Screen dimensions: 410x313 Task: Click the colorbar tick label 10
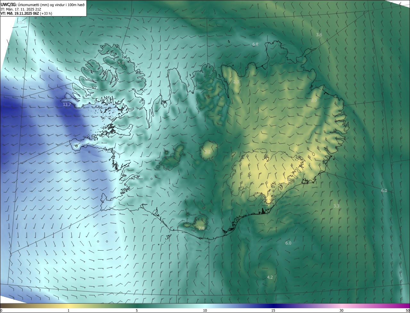[x=205, y=311]
